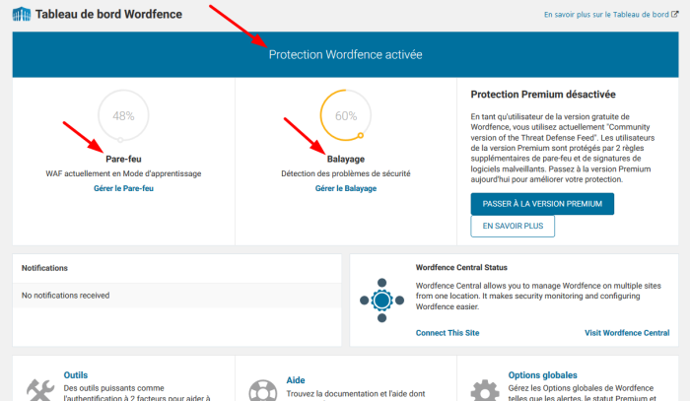
Task: Click Passer à la version Premium button
Action: click(542, 204)
